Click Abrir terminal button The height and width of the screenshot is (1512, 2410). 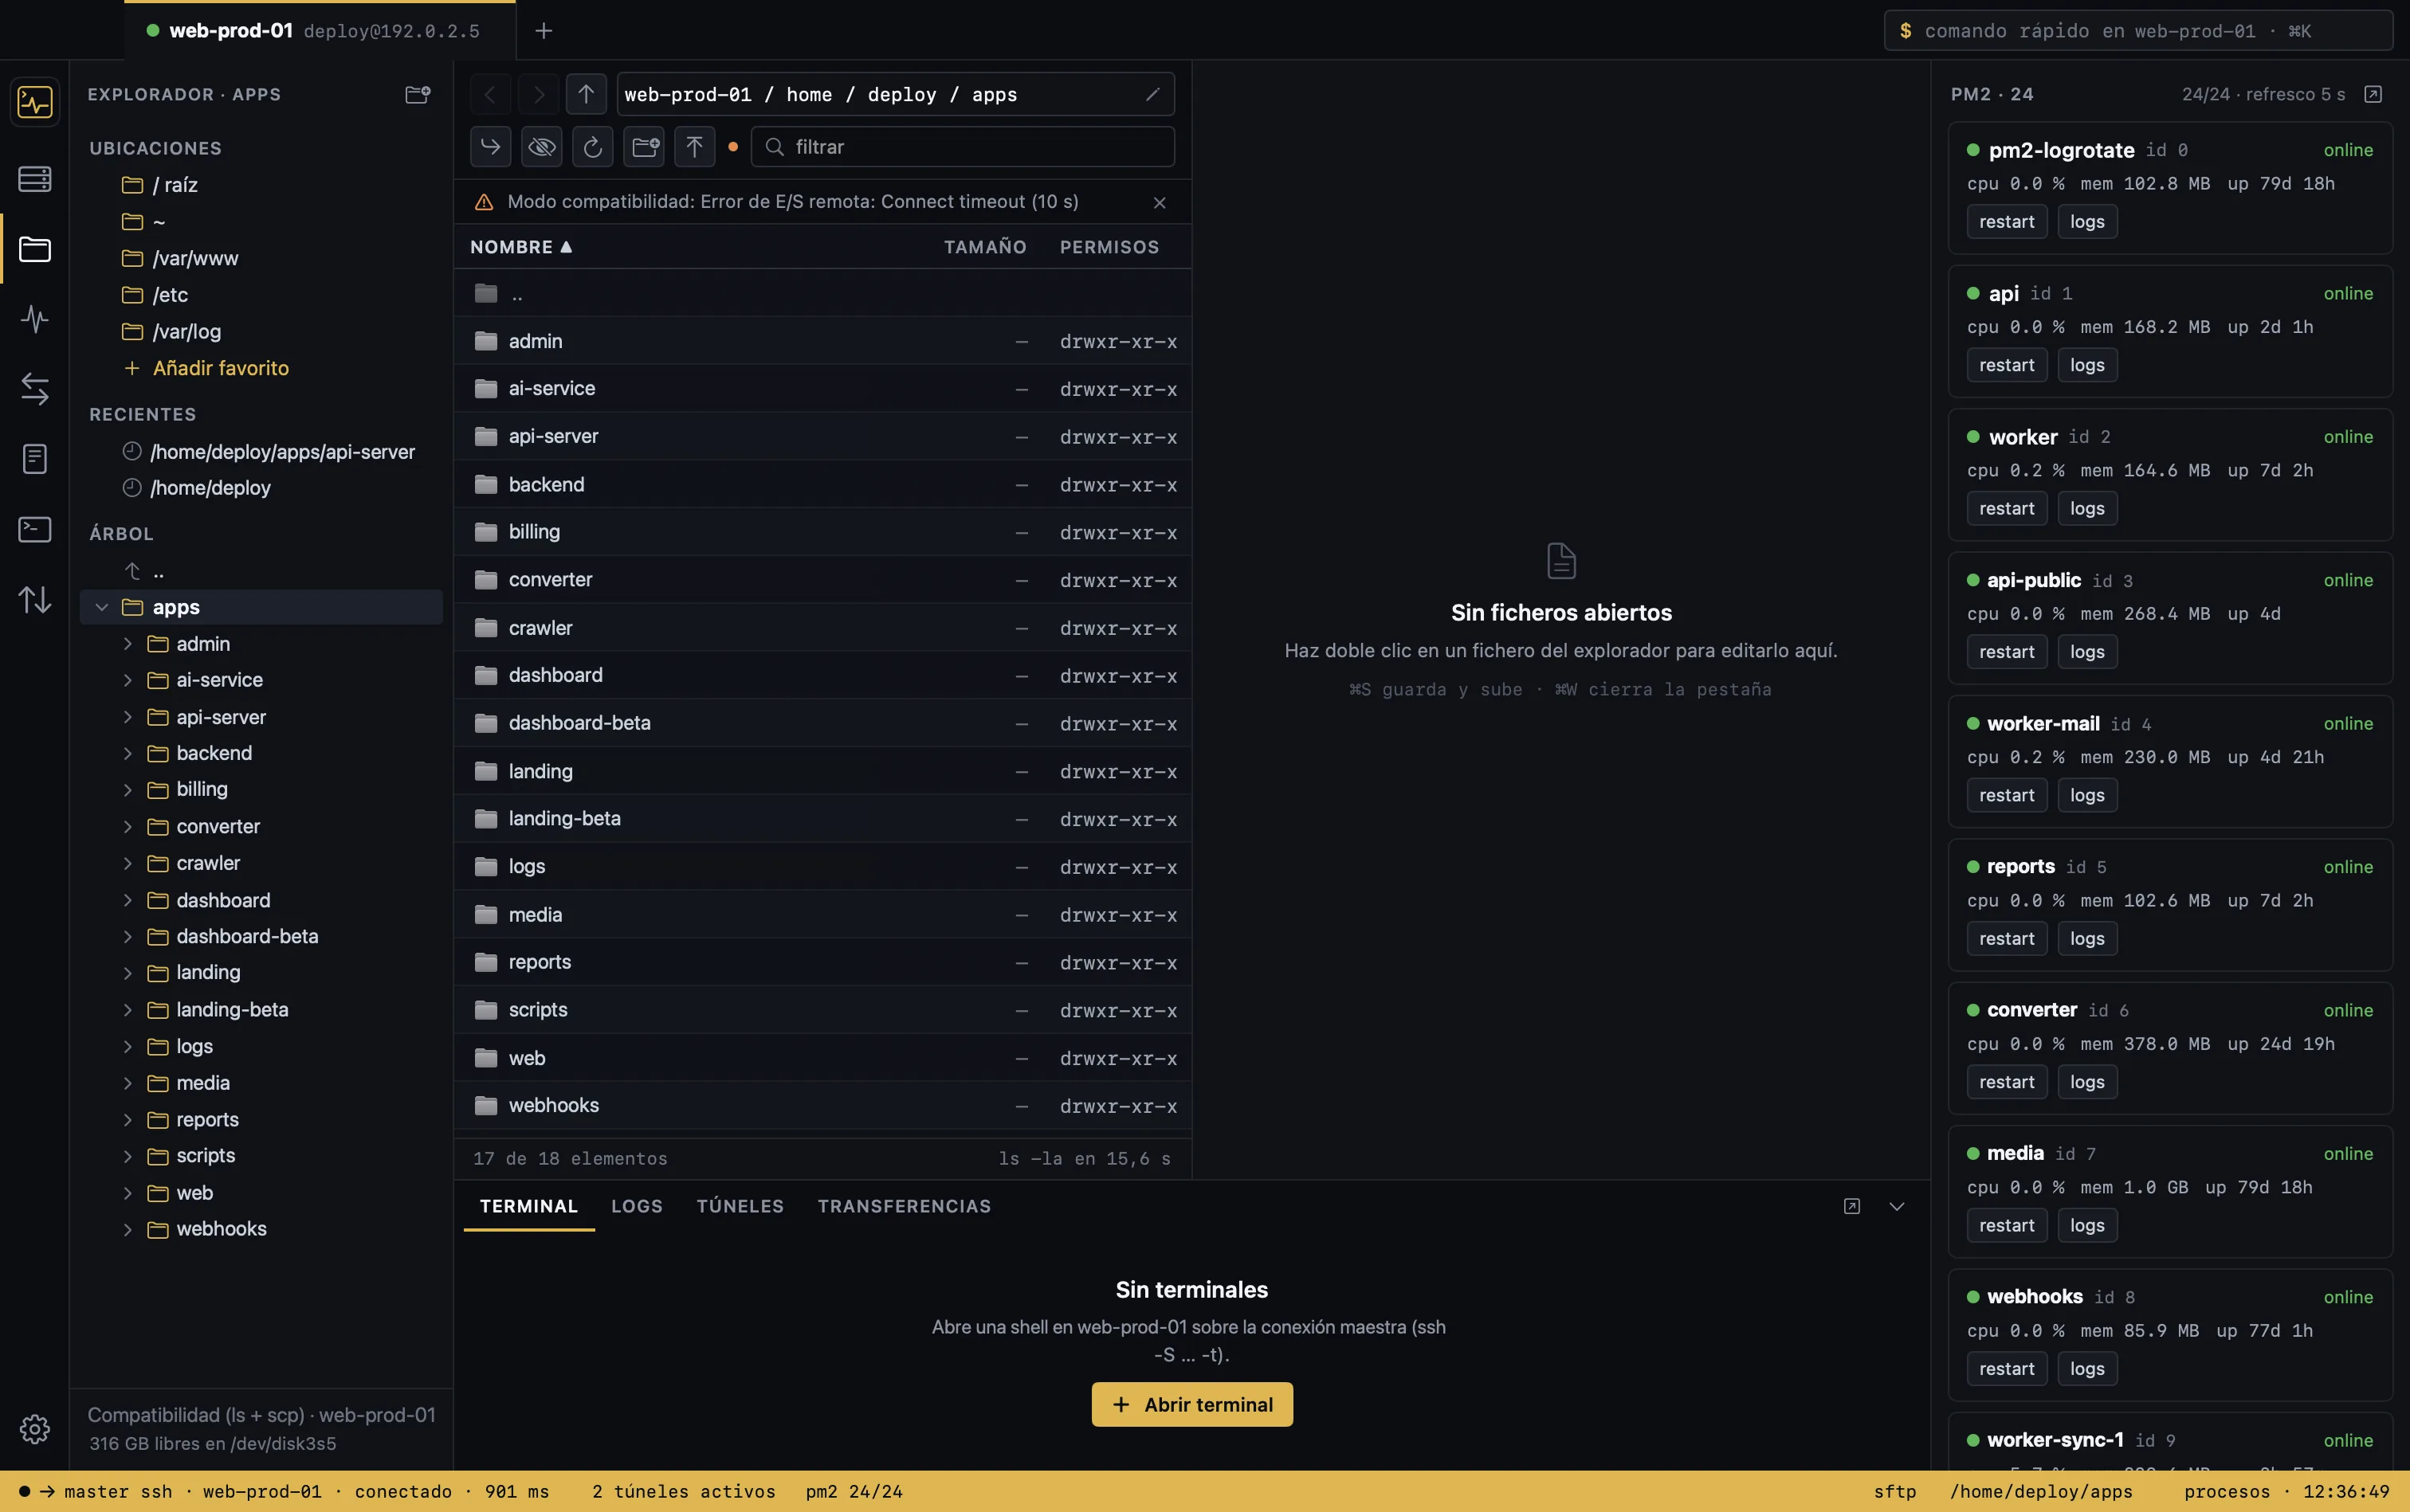point(1191,1405)
